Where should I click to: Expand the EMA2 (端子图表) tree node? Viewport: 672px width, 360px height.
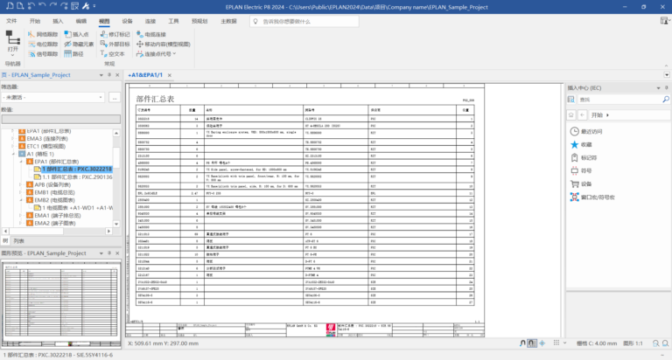tap(21, 224)
